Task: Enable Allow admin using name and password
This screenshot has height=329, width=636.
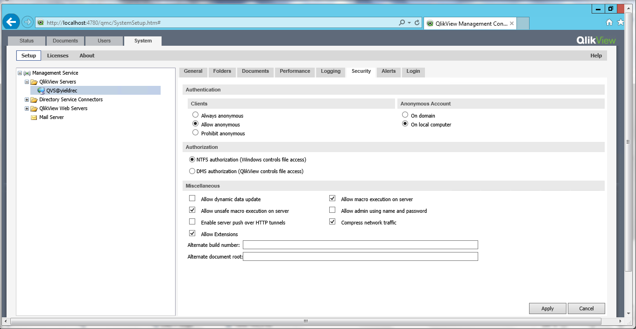Action: [x=332, y=210]
